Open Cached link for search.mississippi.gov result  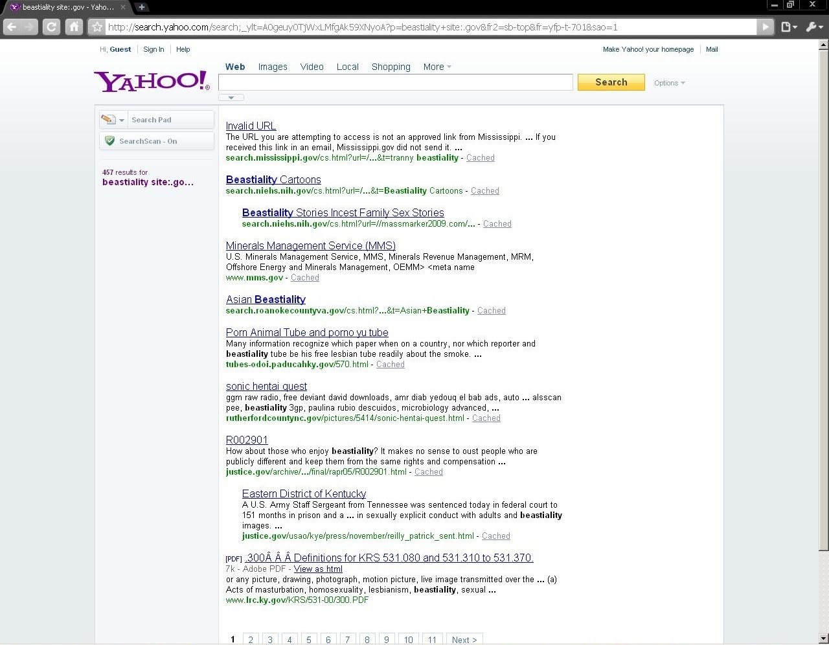click(x=481, y=158)
